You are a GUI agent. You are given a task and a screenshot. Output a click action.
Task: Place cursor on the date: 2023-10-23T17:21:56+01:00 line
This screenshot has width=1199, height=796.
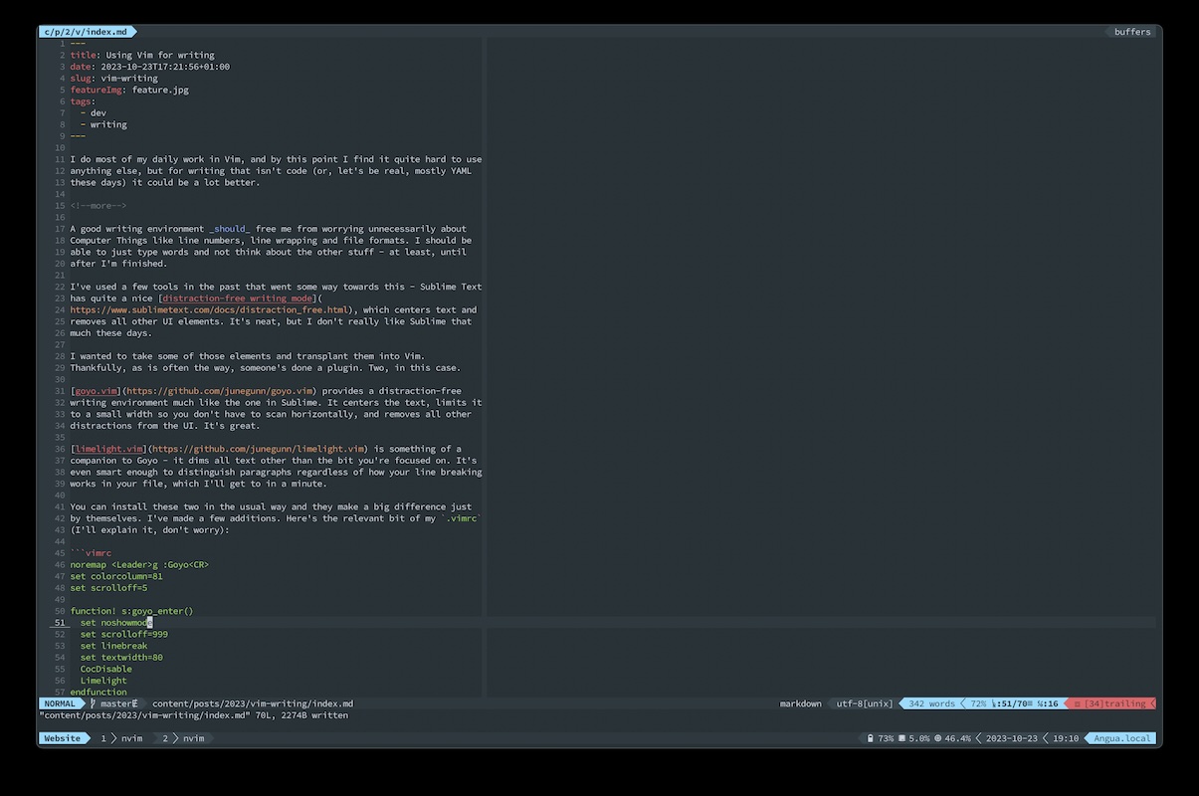149,67
